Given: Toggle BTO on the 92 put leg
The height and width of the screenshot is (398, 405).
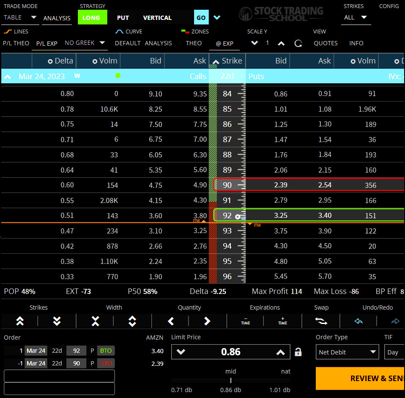Looking at the screenshot, I should pyautogui.click(x=106, y=351).
